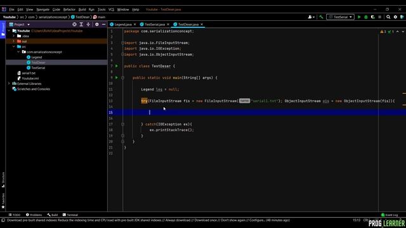Hide the Project tool window
The width and height of the screenshot is (406, 228).
(103, 24)
